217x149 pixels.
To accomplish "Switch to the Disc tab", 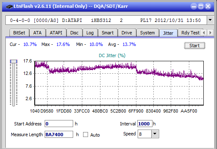I will [74, 33].
